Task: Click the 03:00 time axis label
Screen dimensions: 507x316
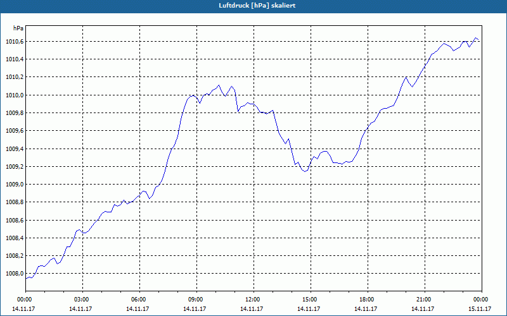Action: (x=83, y=300)
